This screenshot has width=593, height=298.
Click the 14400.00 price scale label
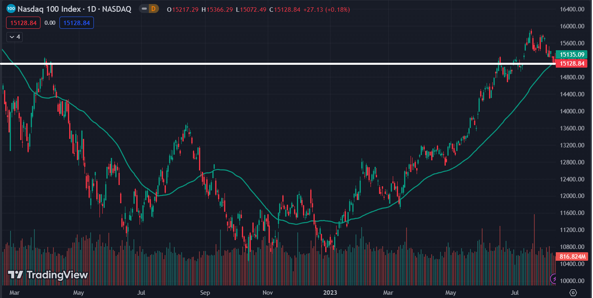(x=573, y=94)
